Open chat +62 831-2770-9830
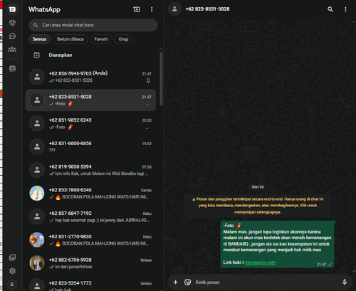The width and height of the screenshot is (356, 291). [90, 240]
